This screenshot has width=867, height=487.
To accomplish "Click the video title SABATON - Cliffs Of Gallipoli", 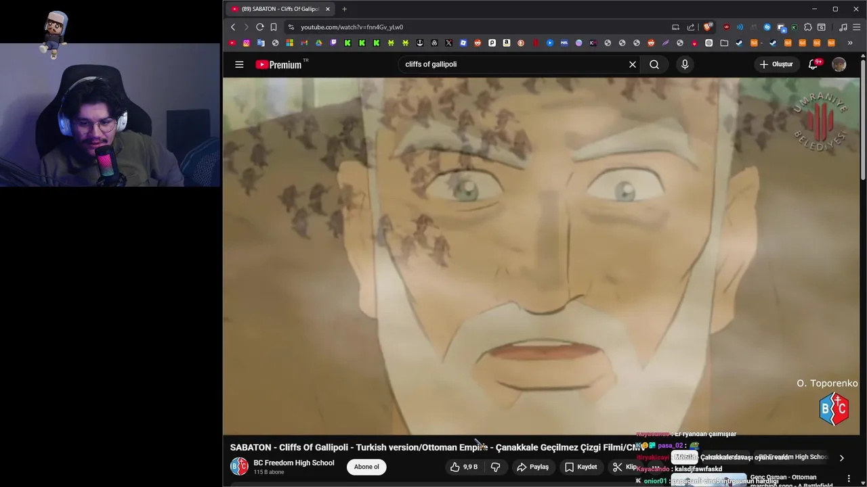I will 436,447.
